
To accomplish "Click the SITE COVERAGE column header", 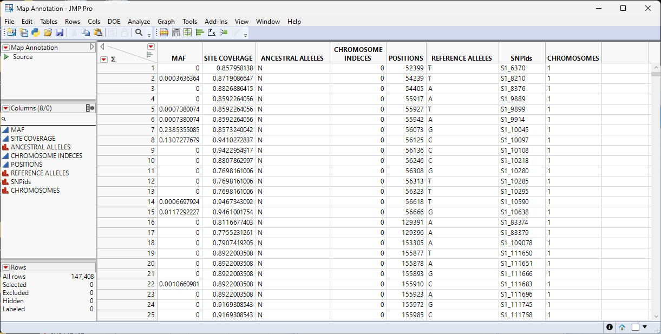I will point(228,58).
